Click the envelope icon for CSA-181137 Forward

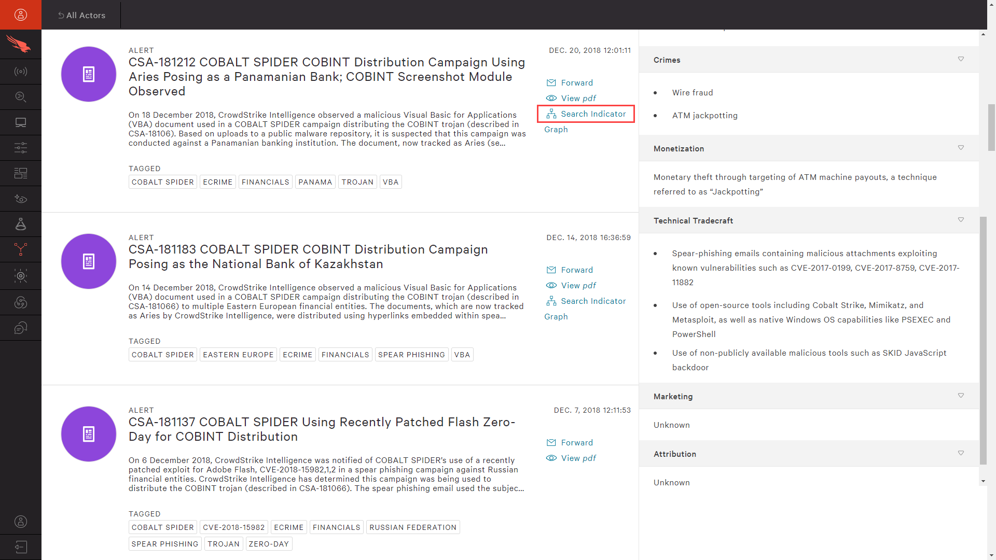pos(551,443)
